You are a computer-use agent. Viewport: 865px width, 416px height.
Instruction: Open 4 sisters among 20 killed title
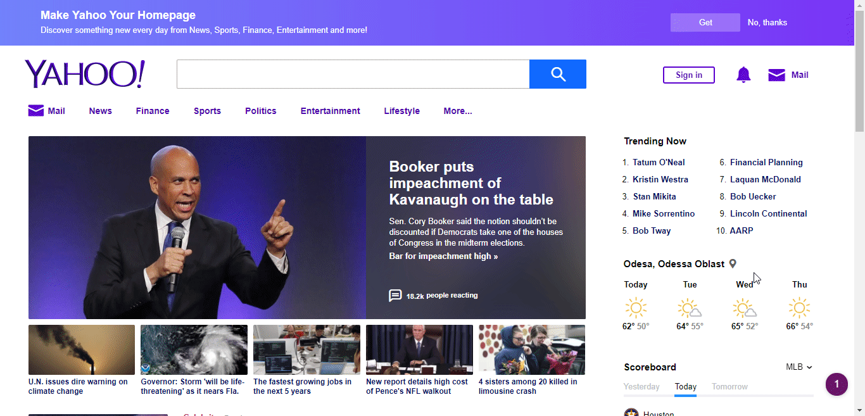pyautogui.click(x=527, y=386)
